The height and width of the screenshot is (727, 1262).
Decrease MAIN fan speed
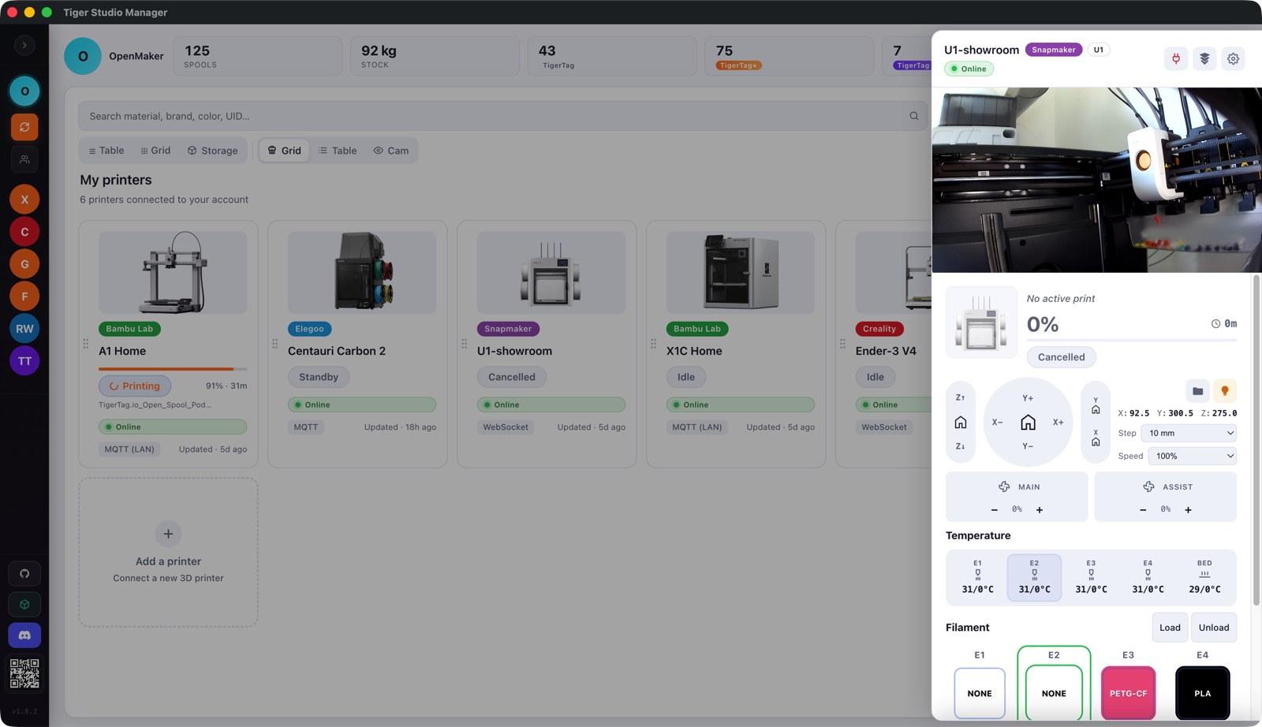click(x=995, y=510)
